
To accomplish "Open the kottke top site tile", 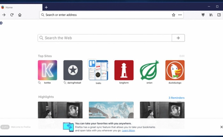I will (x=47, y=70).
